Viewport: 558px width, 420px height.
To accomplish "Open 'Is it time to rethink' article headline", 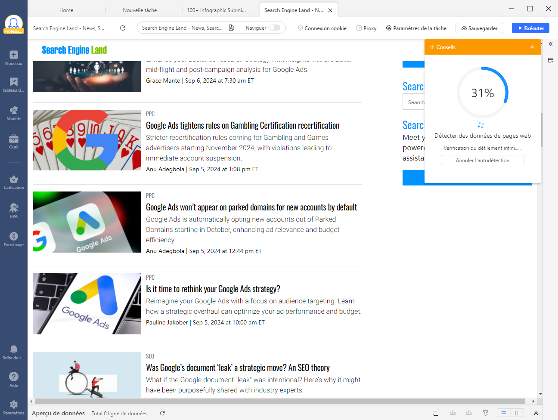I will tap(213, 289).
